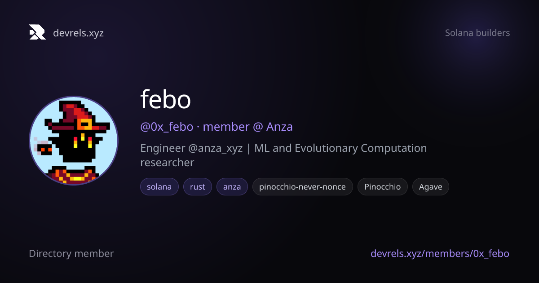The image size is (539, 283).
Task: Select the capitalized Pinocchio tag
Action: (x=383, y=187)
